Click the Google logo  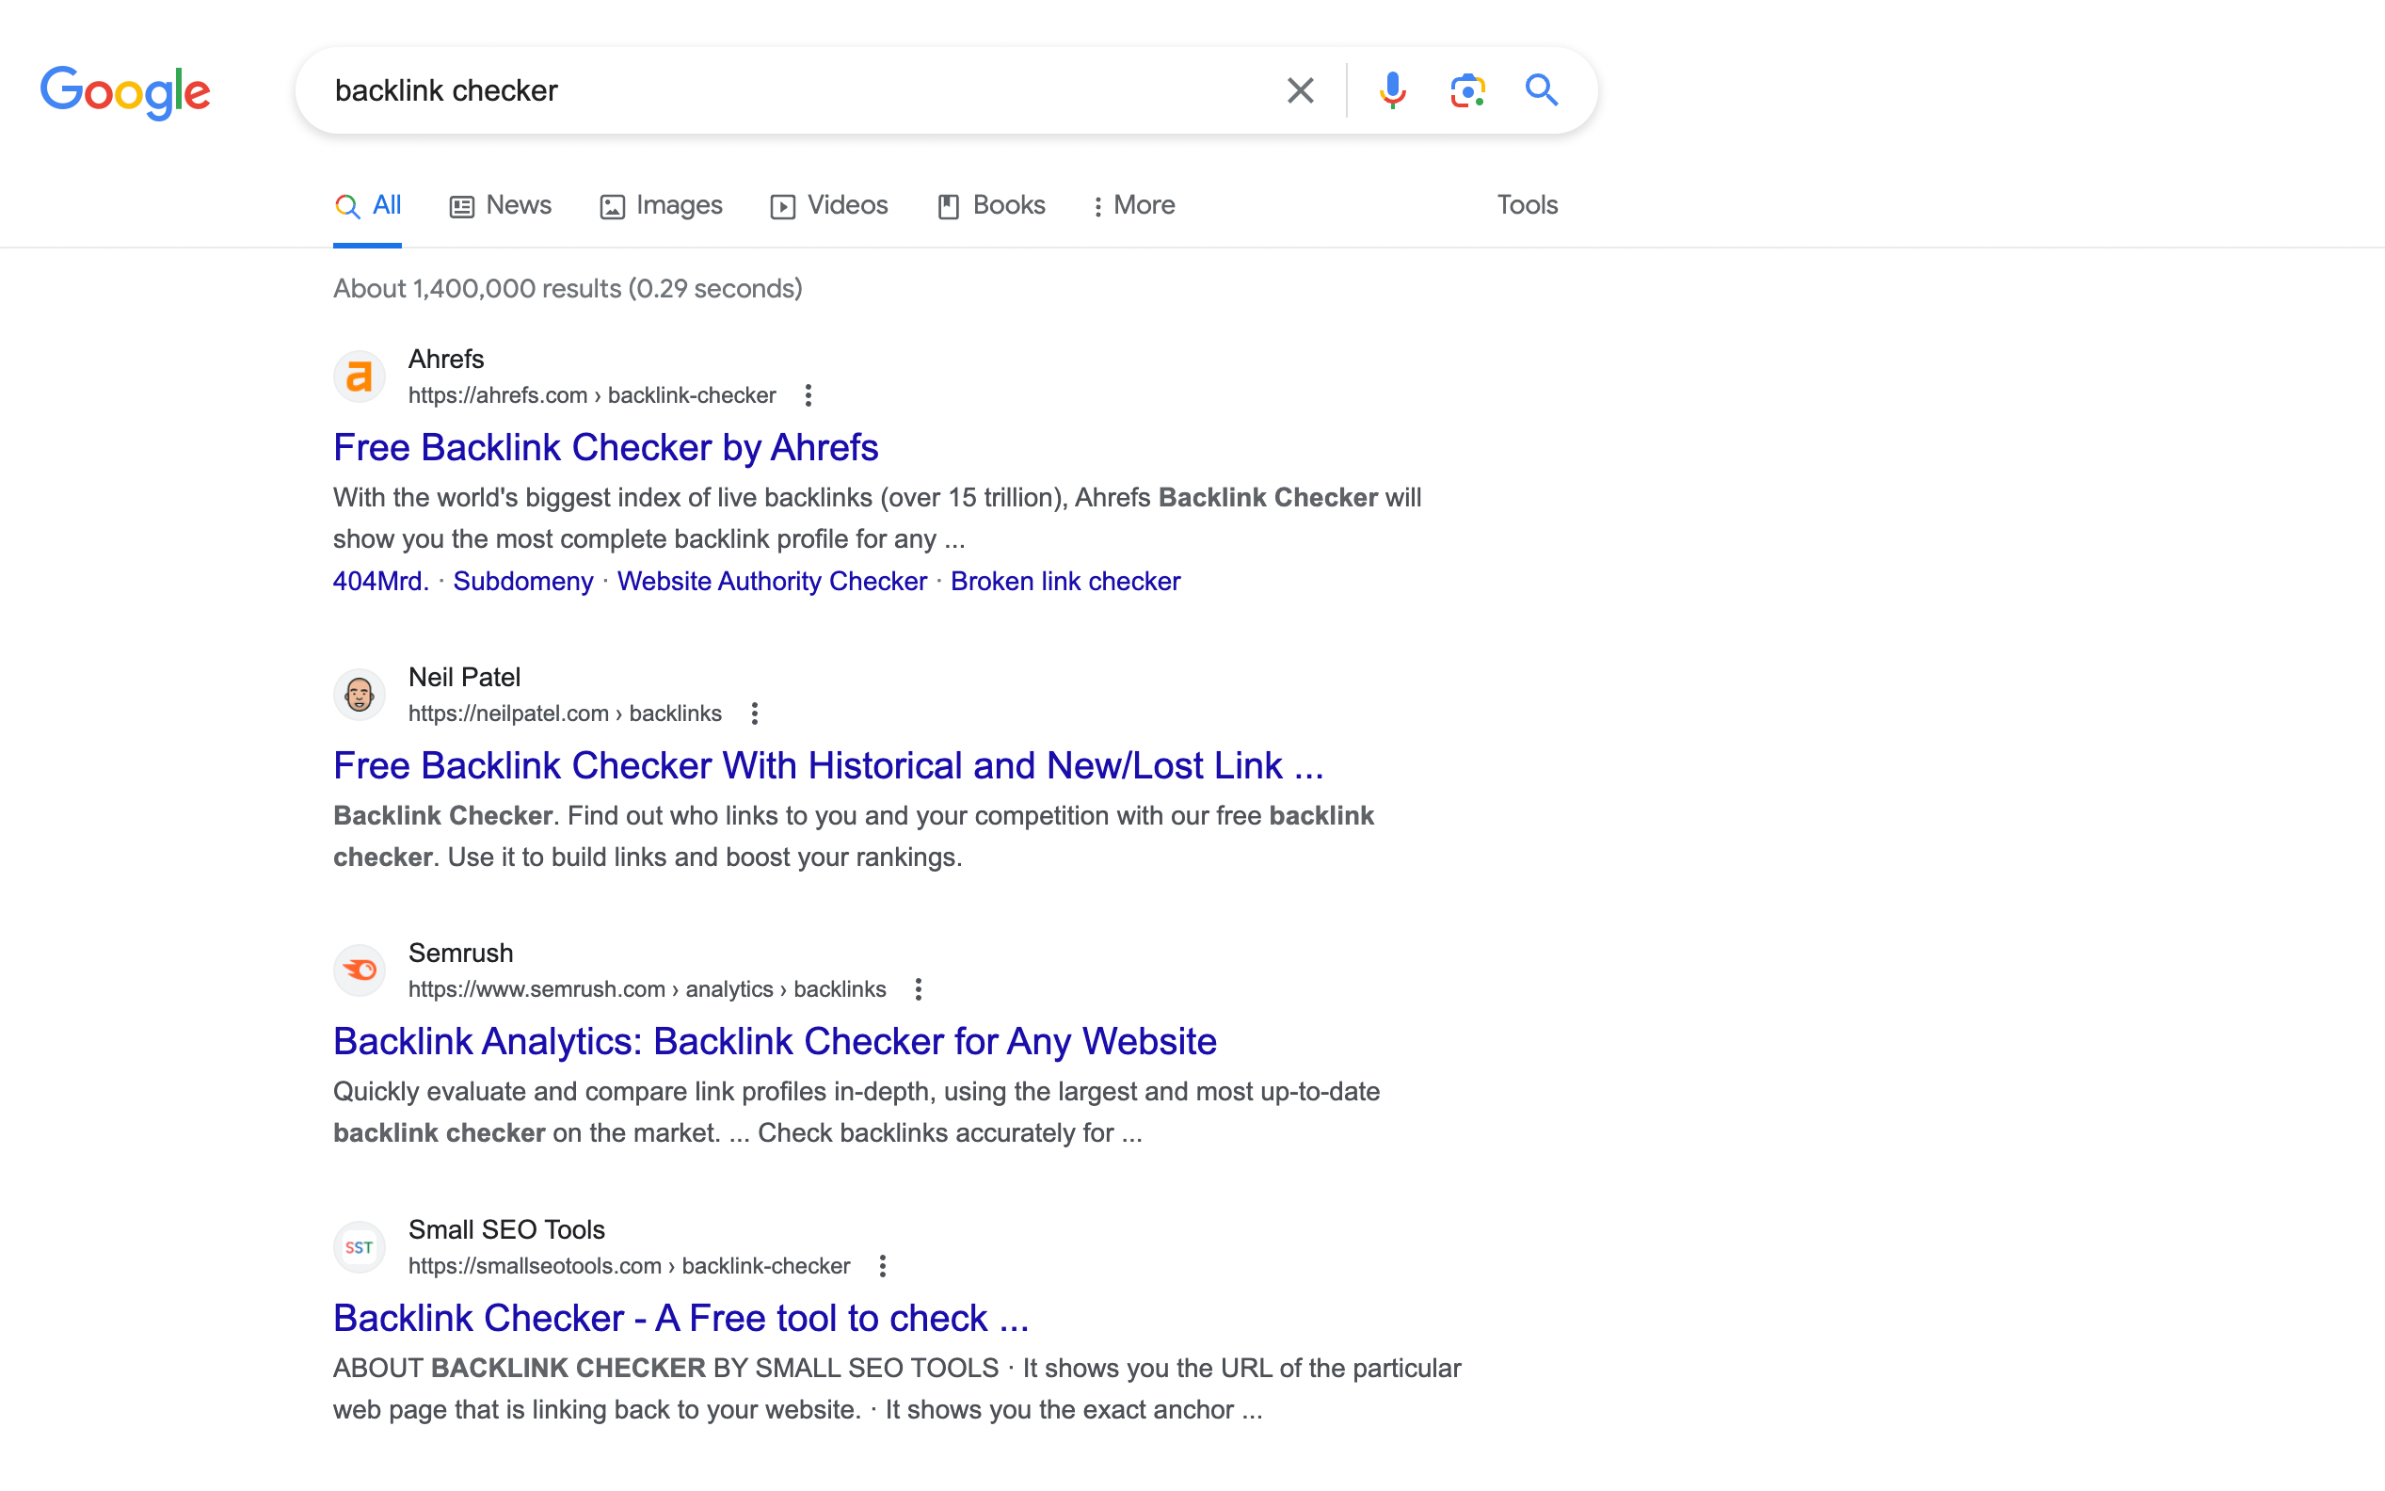coord(125,94)
